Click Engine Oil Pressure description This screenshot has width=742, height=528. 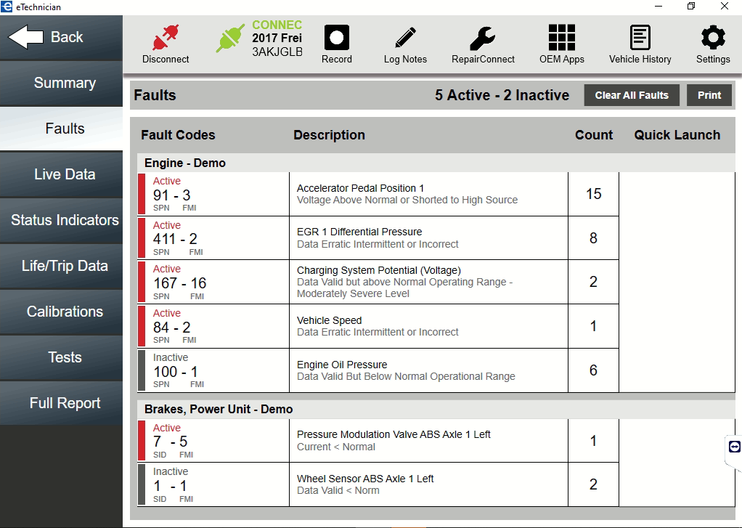click(x=342, y=365)
